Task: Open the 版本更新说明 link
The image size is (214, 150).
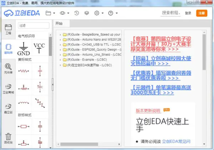Action: click(148, 111)
